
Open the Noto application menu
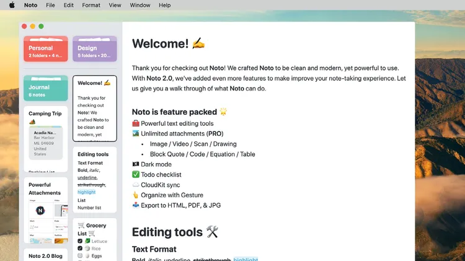[x=30, y=5]
